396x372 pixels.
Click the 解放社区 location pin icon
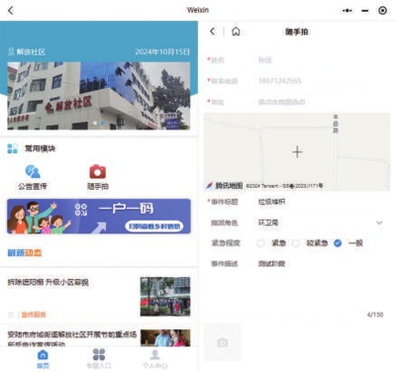pyautogui.click(x=11, y=51)
